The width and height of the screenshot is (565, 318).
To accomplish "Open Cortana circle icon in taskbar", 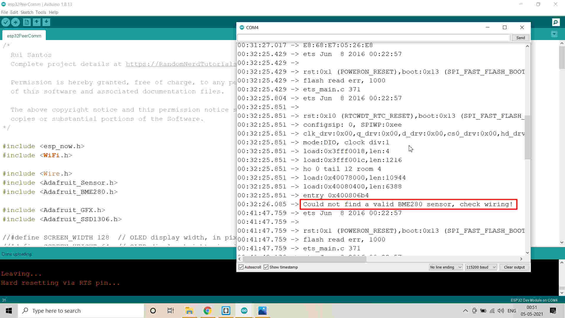I will [153, 311].
